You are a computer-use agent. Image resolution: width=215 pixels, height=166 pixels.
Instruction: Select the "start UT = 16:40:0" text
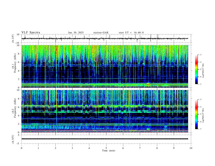(131, 33)
